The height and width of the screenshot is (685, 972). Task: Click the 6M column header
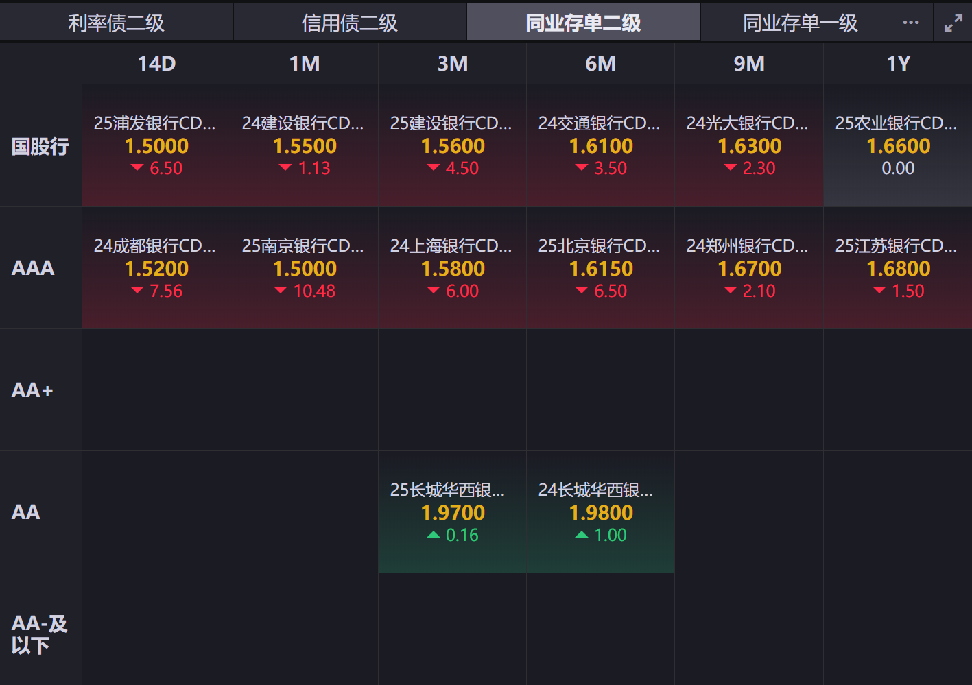601,64
